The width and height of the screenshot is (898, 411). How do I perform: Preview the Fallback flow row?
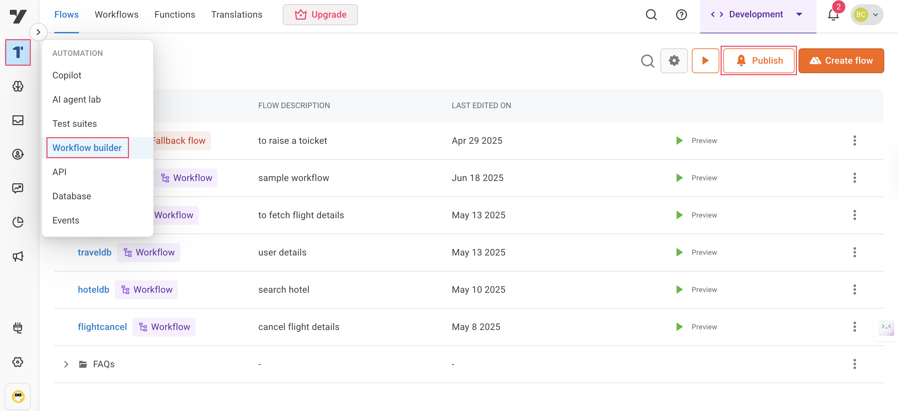pos(696,140)
